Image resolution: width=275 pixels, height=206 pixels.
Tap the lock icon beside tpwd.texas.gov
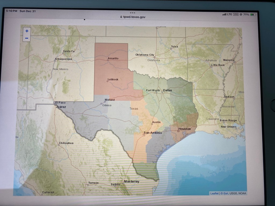pyautogui.click(x=121, y=17)
